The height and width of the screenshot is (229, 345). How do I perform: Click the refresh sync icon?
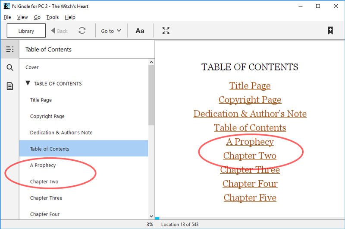(x=82, y=31)
